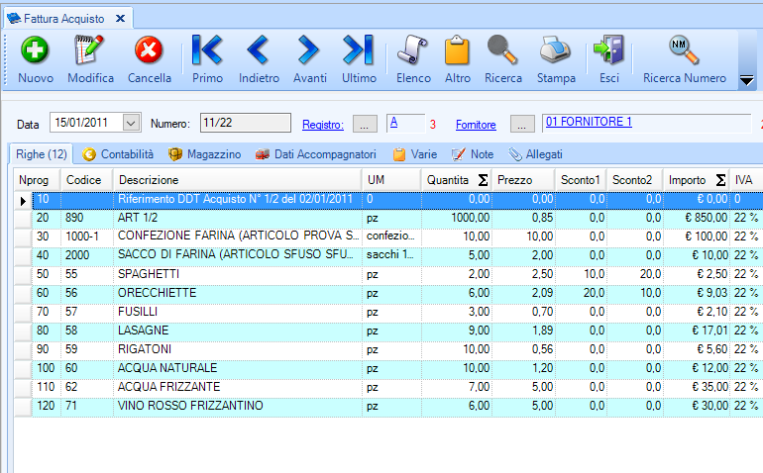Click the Esci exit door icon
Viewport: 763px width, 473px height.
[608, 50]
